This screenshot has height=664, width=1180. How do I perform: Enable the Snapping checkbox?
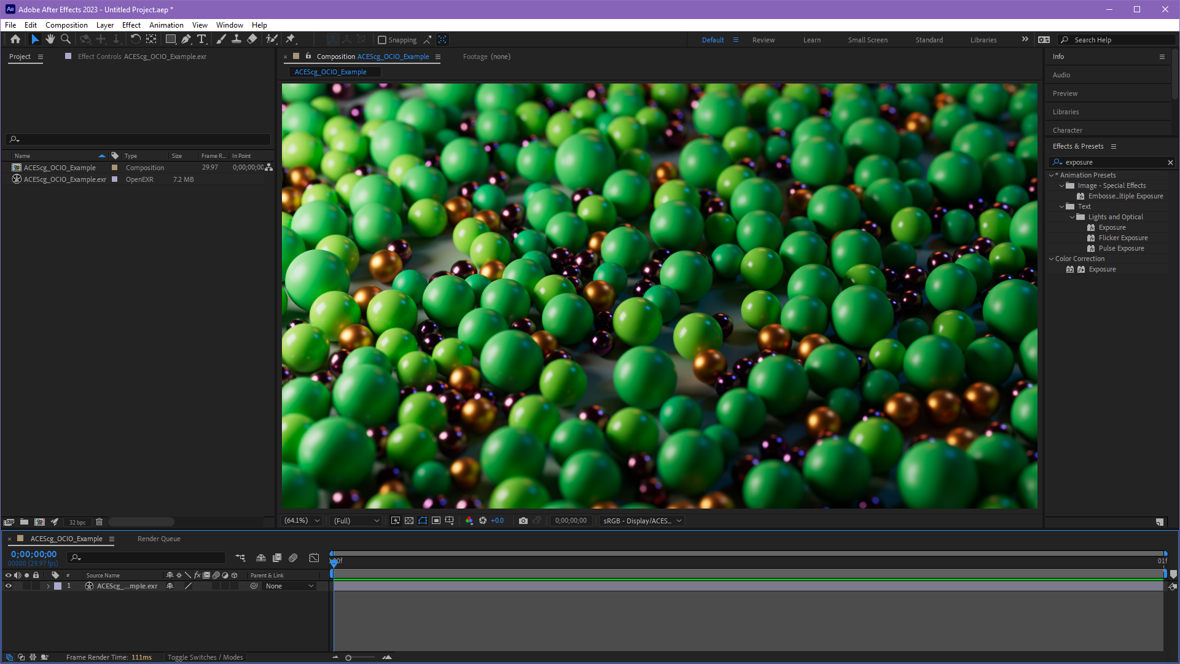(382, 40)
